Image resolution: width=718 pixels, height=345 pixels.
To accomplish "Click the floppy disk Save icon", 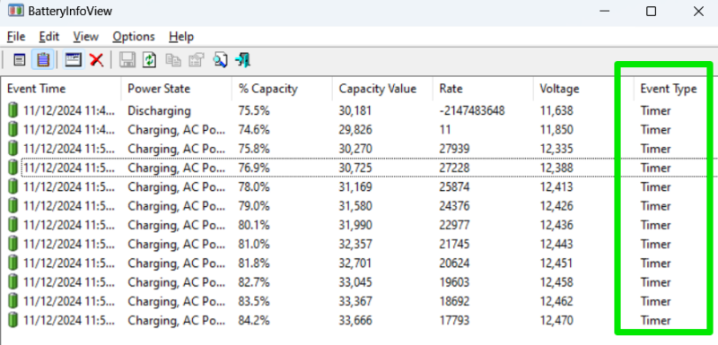I will click(x=127, y=60).
